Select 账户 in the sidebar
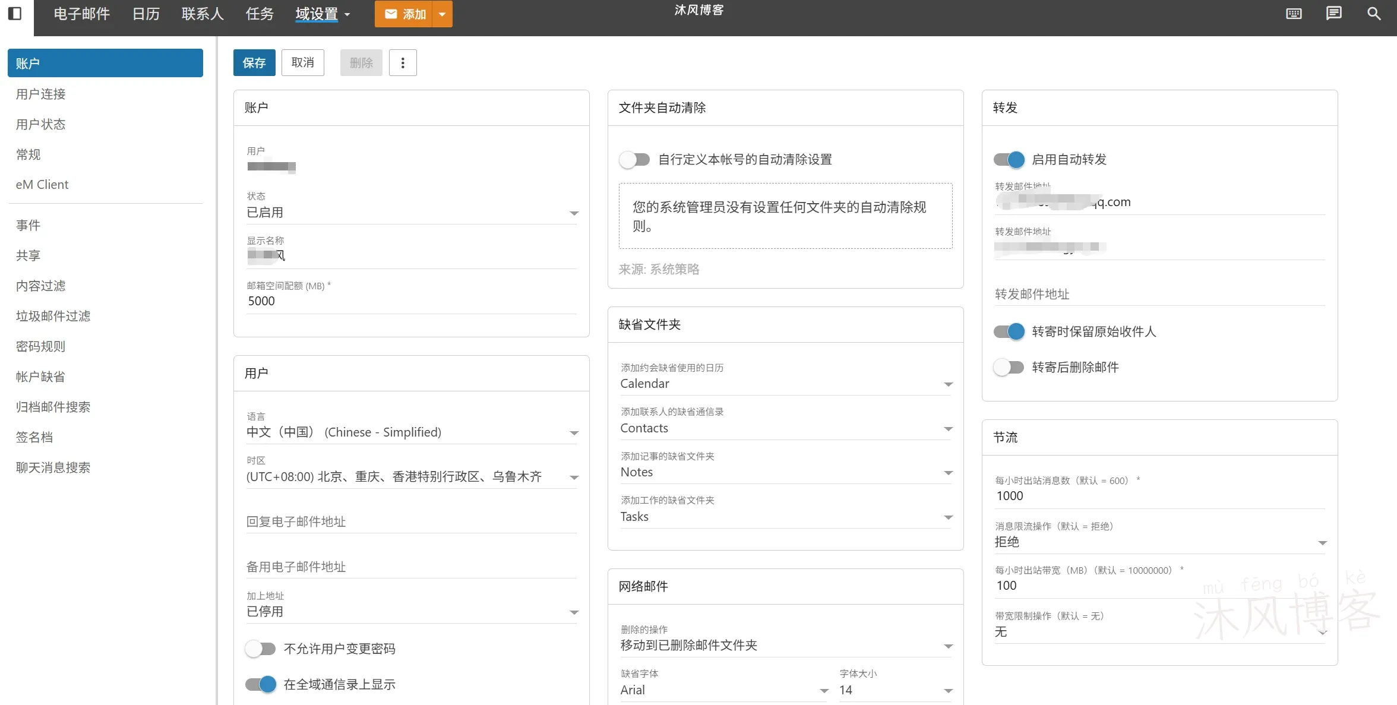 (x=105, y=63)
